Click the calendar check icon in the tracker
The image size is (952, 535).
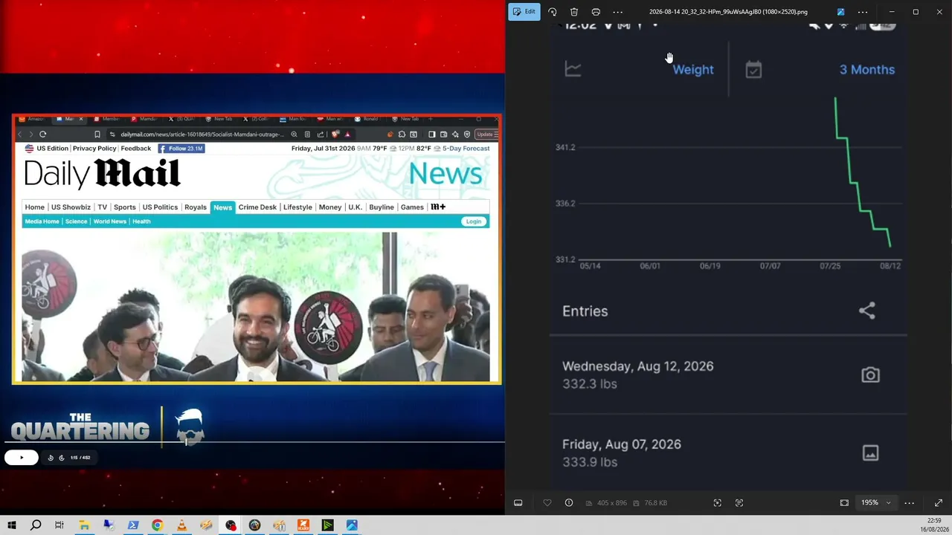tap(753, 70)
